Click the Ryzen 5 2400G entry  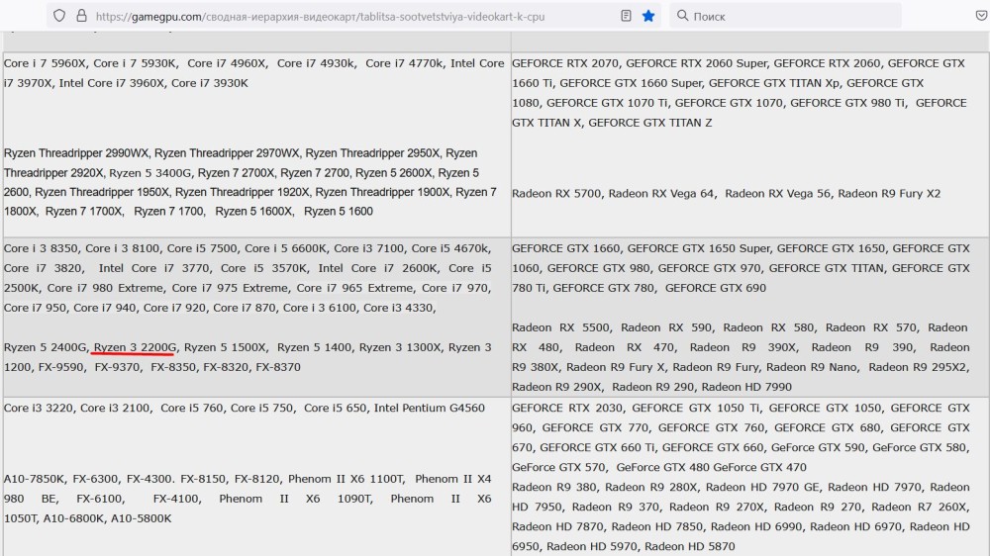[45, 347]
